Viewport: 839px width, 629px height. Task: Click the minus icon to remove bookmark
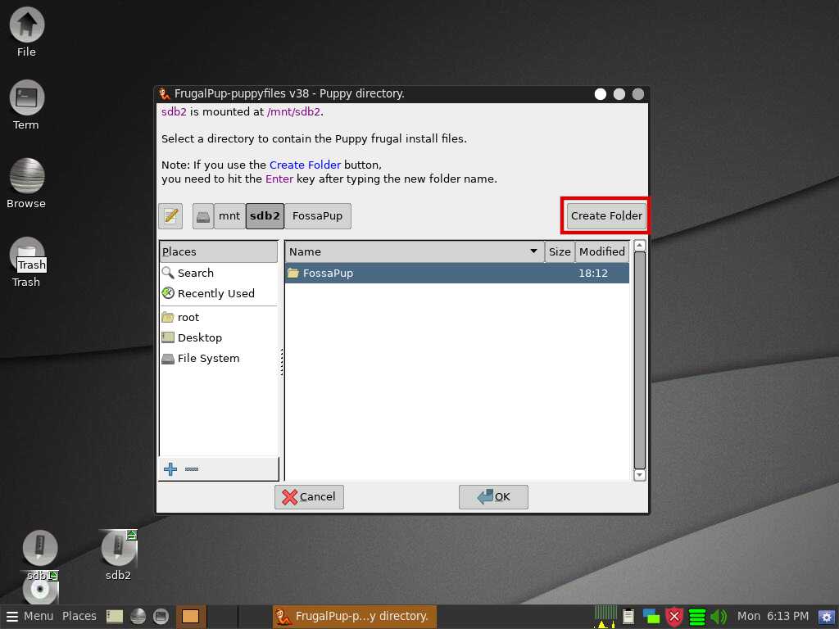[192, 469]
